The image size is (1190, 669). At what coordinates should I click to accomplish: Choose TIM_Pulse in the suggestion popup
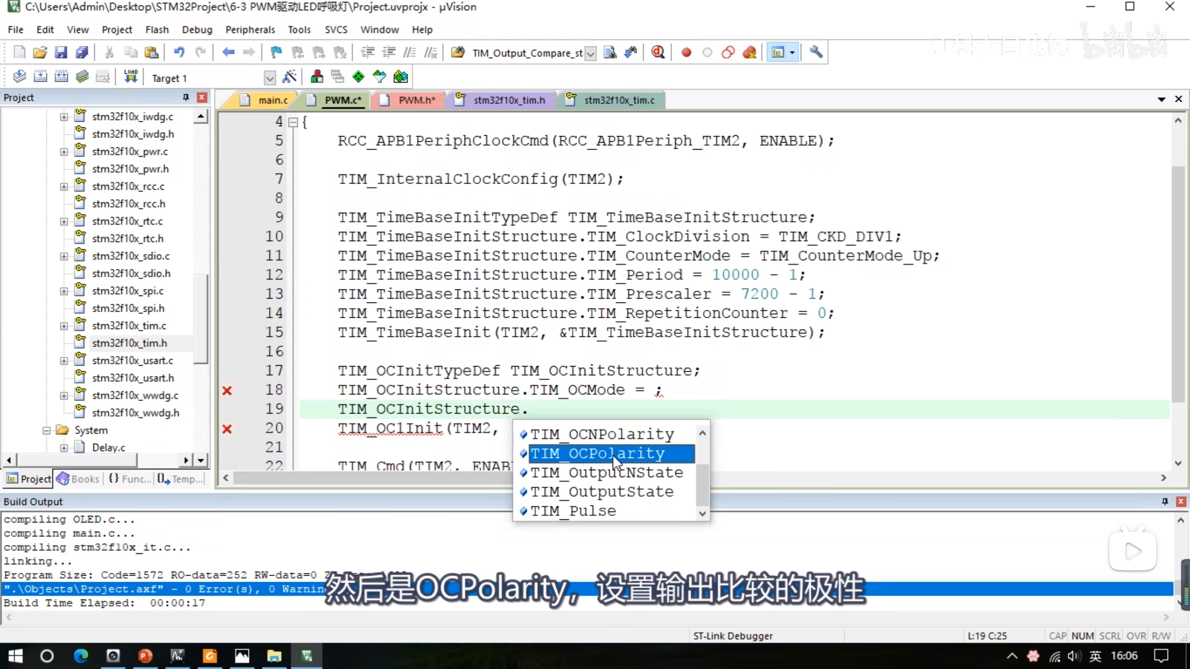[x=573, y=511]
